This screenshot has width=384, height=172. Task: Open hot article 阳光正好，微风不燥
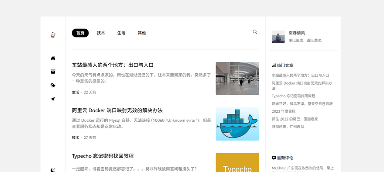pos(302,103)
